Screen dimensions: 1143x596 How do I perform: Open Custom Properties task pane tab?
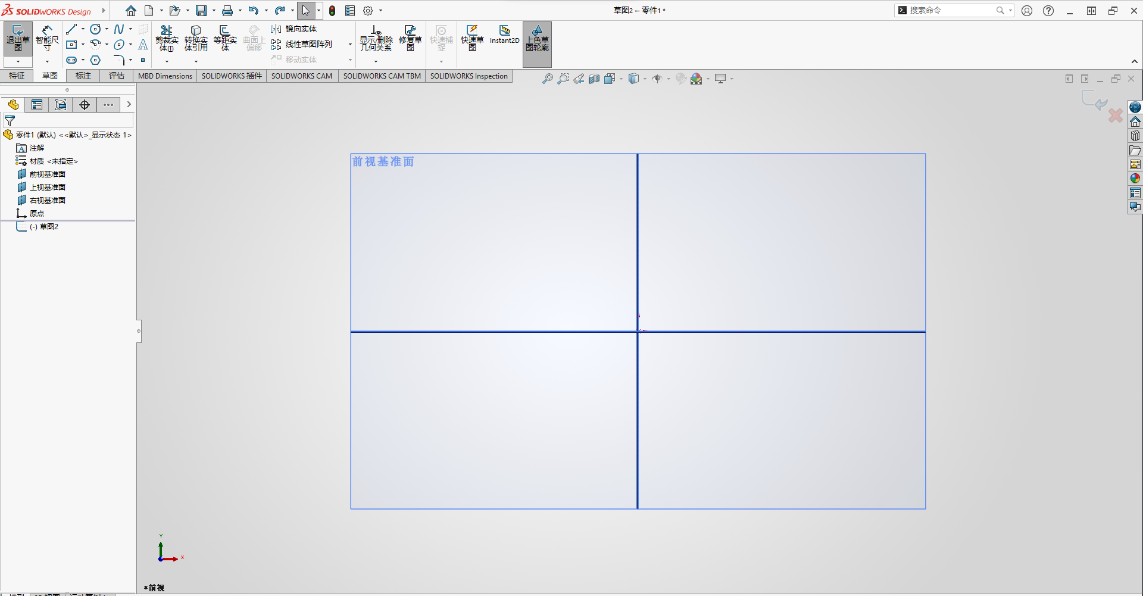(x=1135, y=193)
